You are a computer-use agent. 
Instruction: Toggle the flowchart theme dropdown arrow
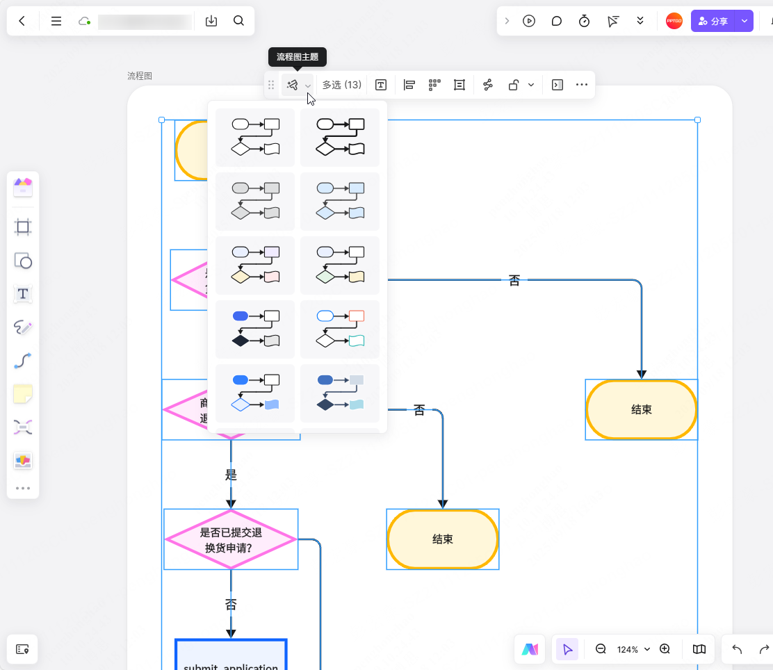coord(308,85)
